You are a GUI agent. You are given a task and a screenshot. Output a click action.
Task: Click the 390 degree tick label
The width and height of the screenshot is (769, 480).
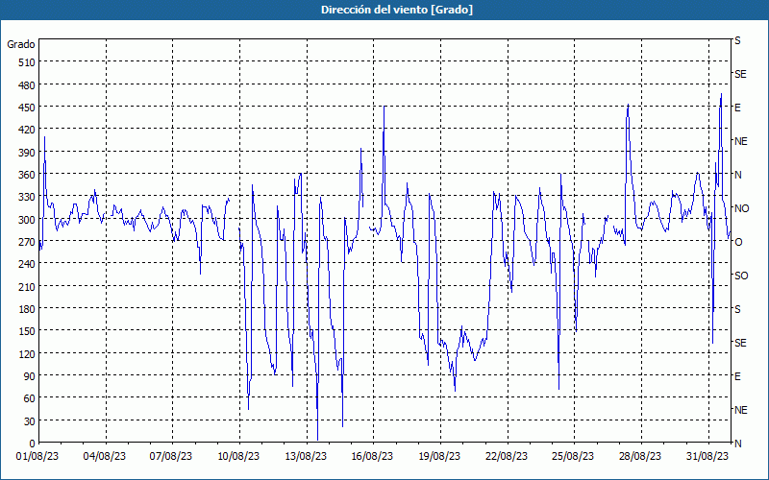(27, 152)
